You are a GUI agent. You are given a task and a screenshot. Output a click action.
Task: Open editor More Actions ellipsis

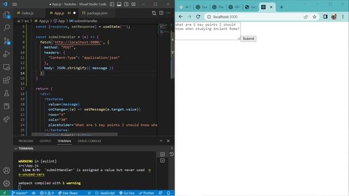click(169, 13)
